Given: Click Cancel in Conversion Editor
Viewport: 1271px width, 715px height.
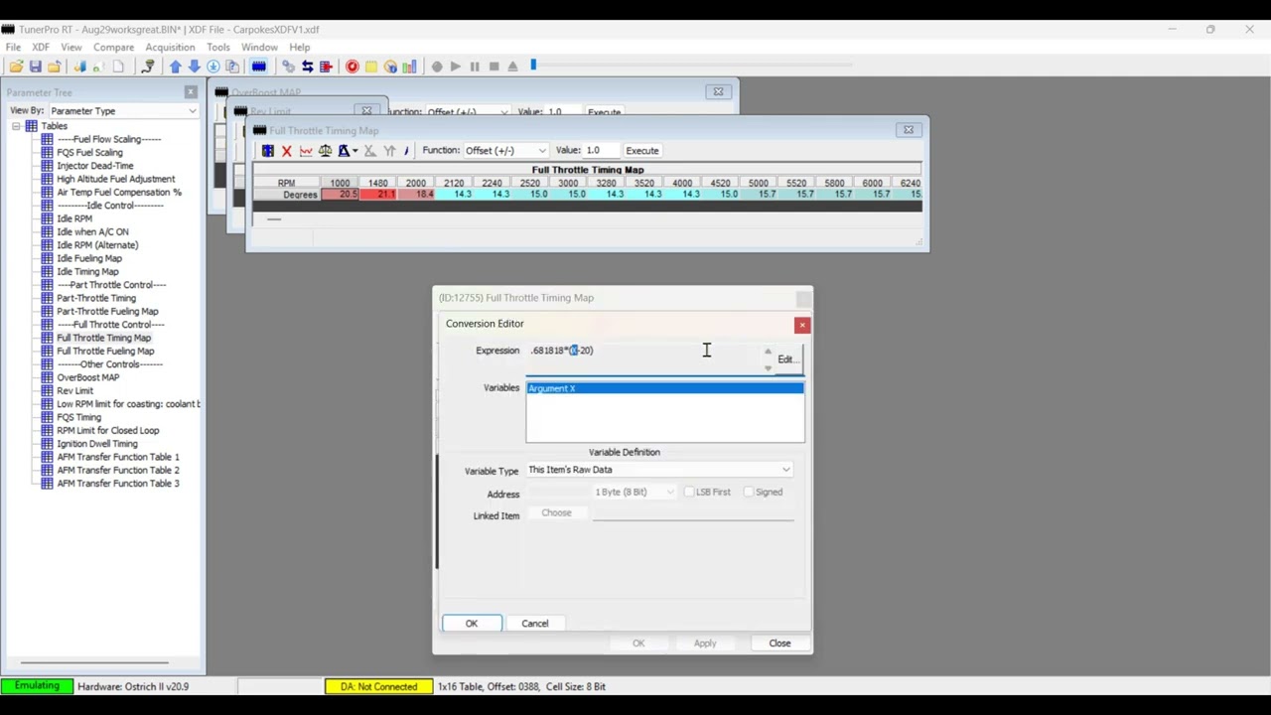Looking at the screenshot, I should (x=534, y=624).
